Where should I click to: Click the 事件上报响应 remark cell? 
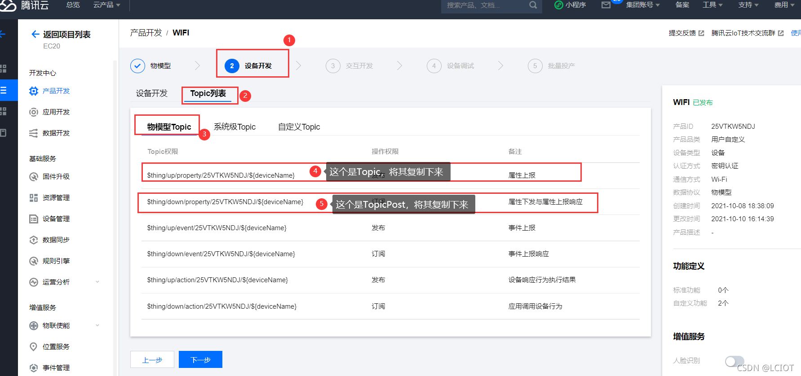[528, 254]
